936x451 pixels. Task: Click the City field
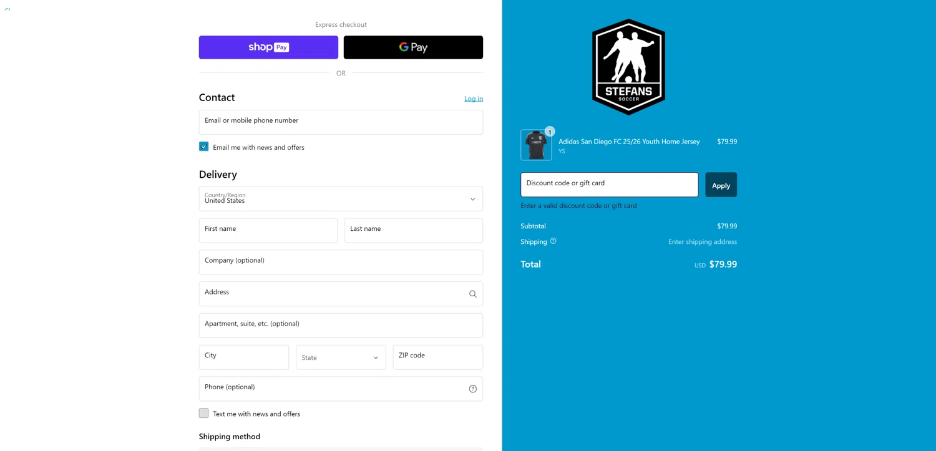244,357
